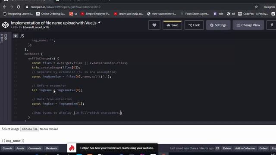Open the Console panel

pyautogui.click(x=7, y=148)
